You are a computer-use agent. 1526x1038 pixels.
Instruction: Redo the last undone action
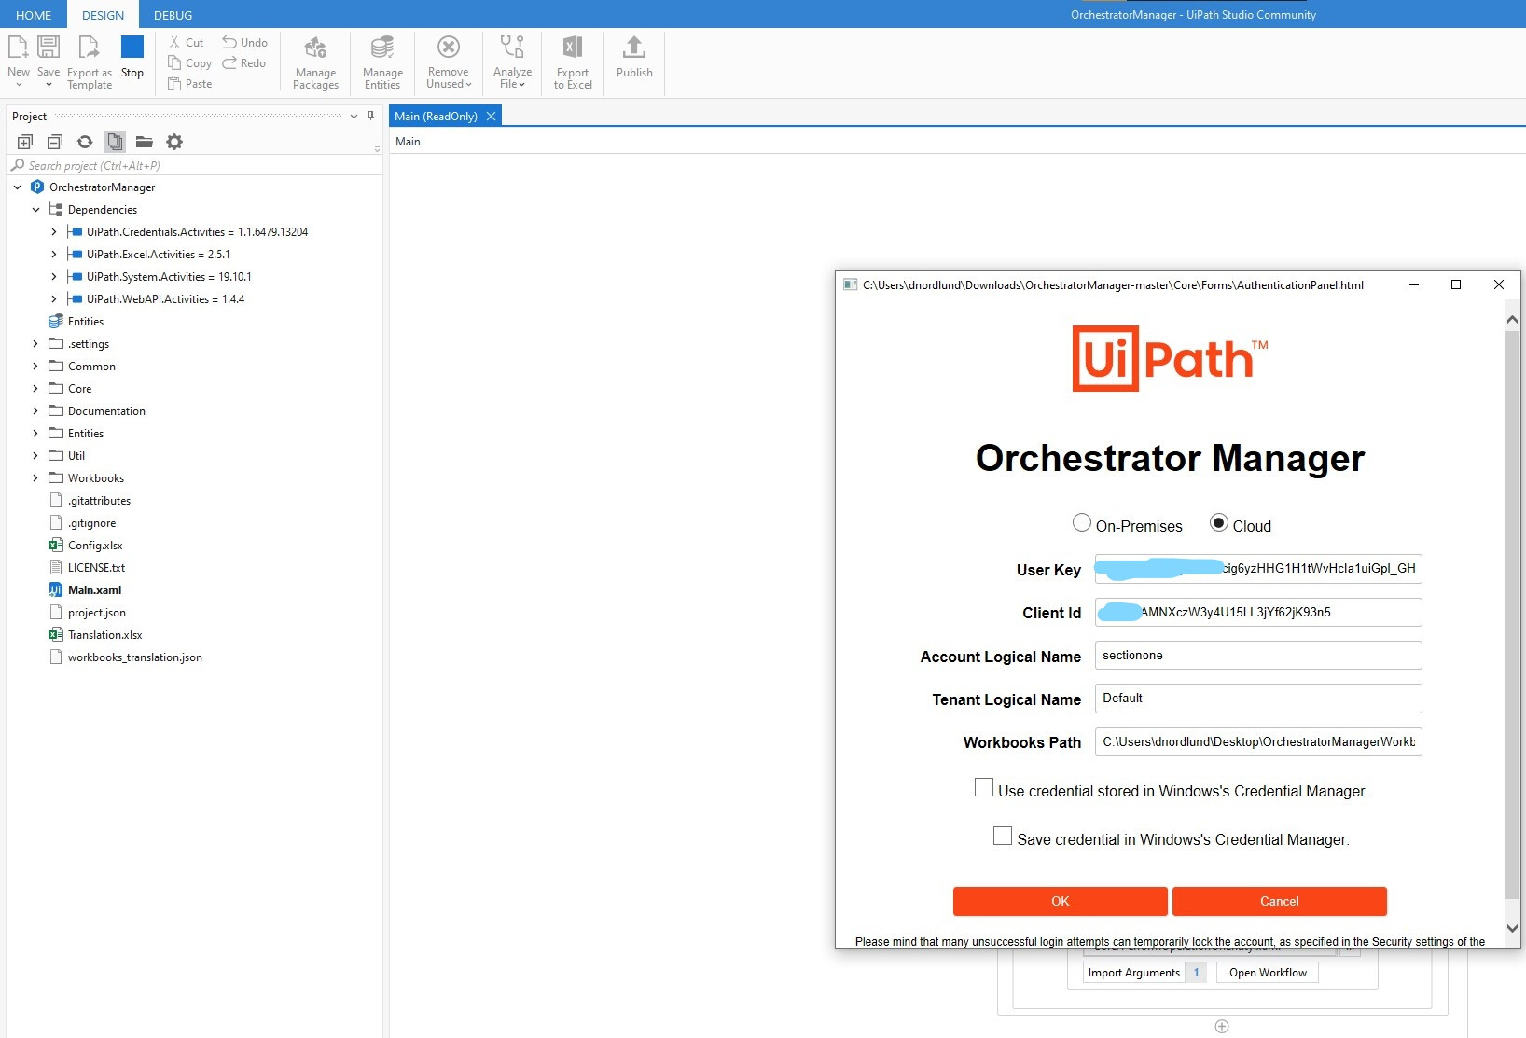pyautogui.click(x=244, y=63)
